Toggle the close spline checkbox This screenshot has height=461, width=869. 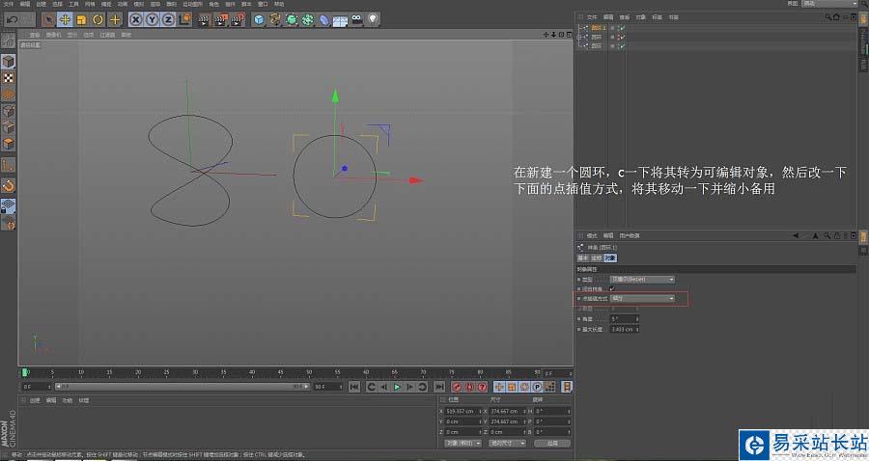point(612,289)
